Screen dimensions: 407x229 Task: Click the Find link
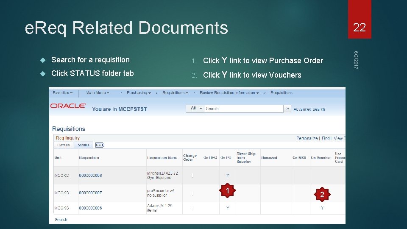(326, 138)
